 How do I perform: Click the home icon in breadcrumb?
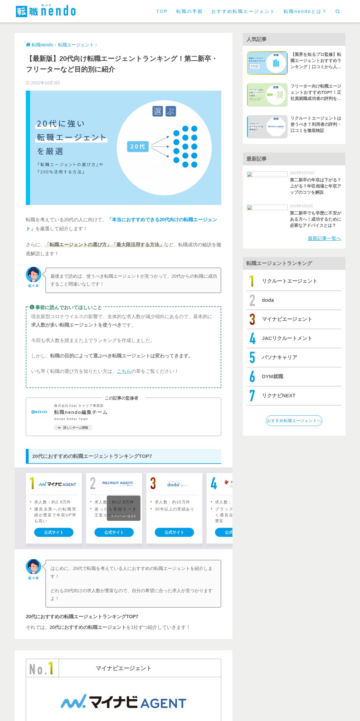tap(28, 45)
